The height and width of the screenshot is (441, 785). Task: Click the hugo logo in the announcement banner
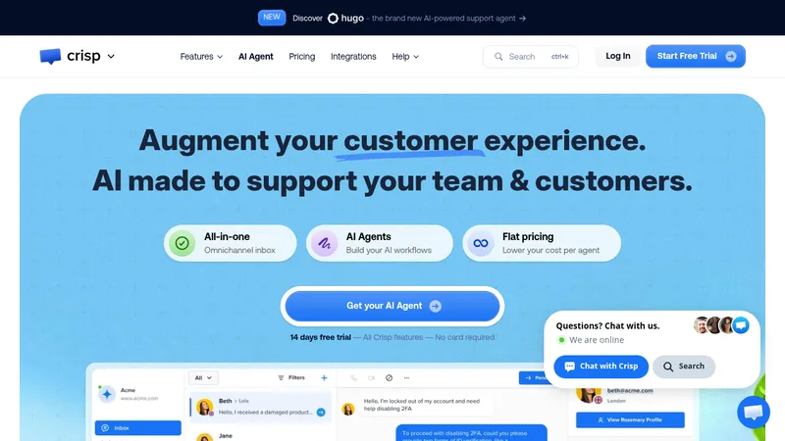(346, 18)
